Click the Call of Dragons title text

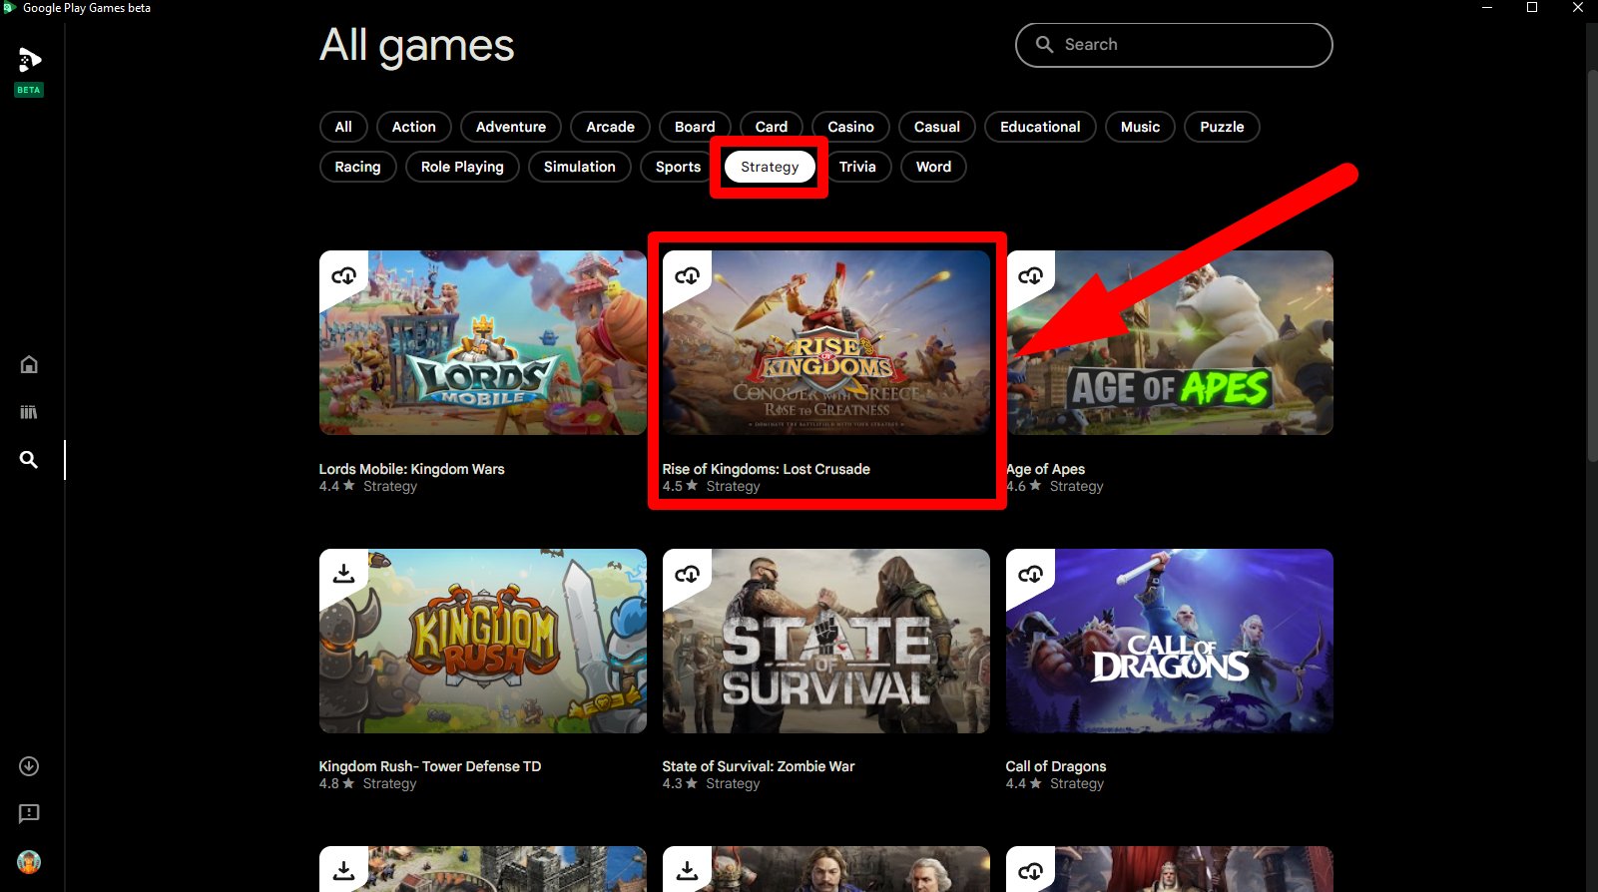pyautogui.click(x=1056, y=766)
